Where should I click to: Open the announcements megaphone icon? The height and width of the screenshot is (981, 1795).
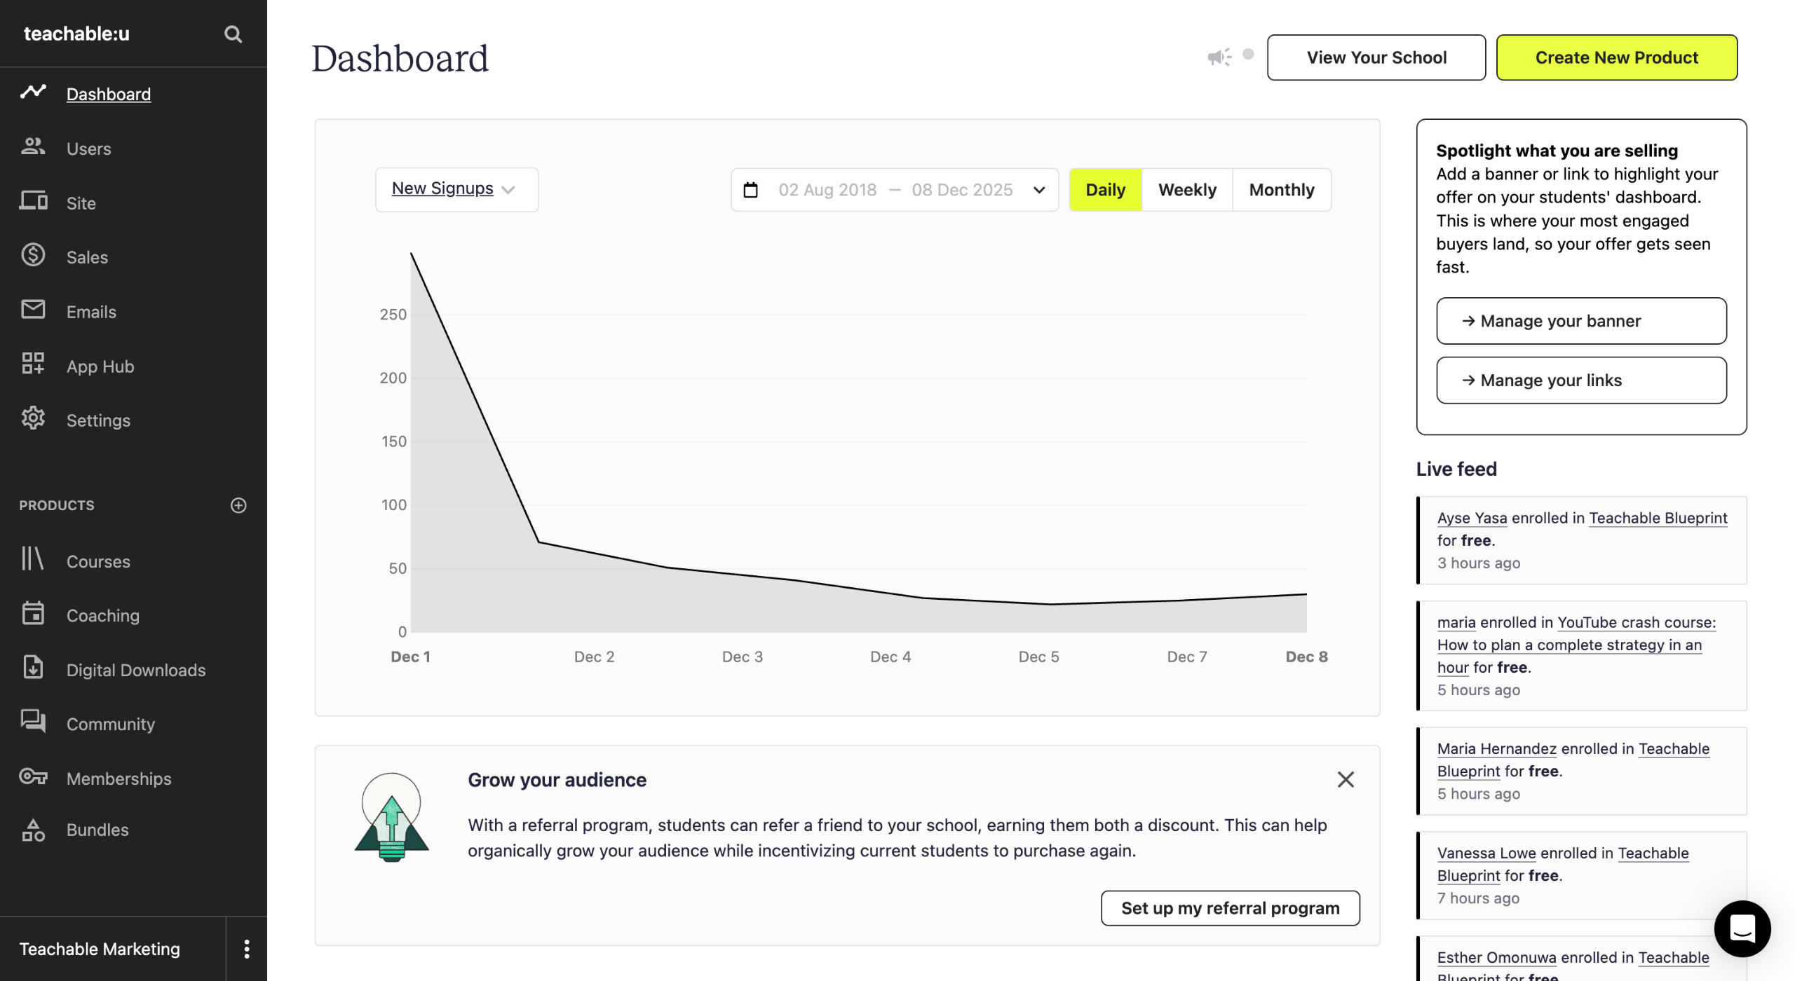[x=1219, y=57]
